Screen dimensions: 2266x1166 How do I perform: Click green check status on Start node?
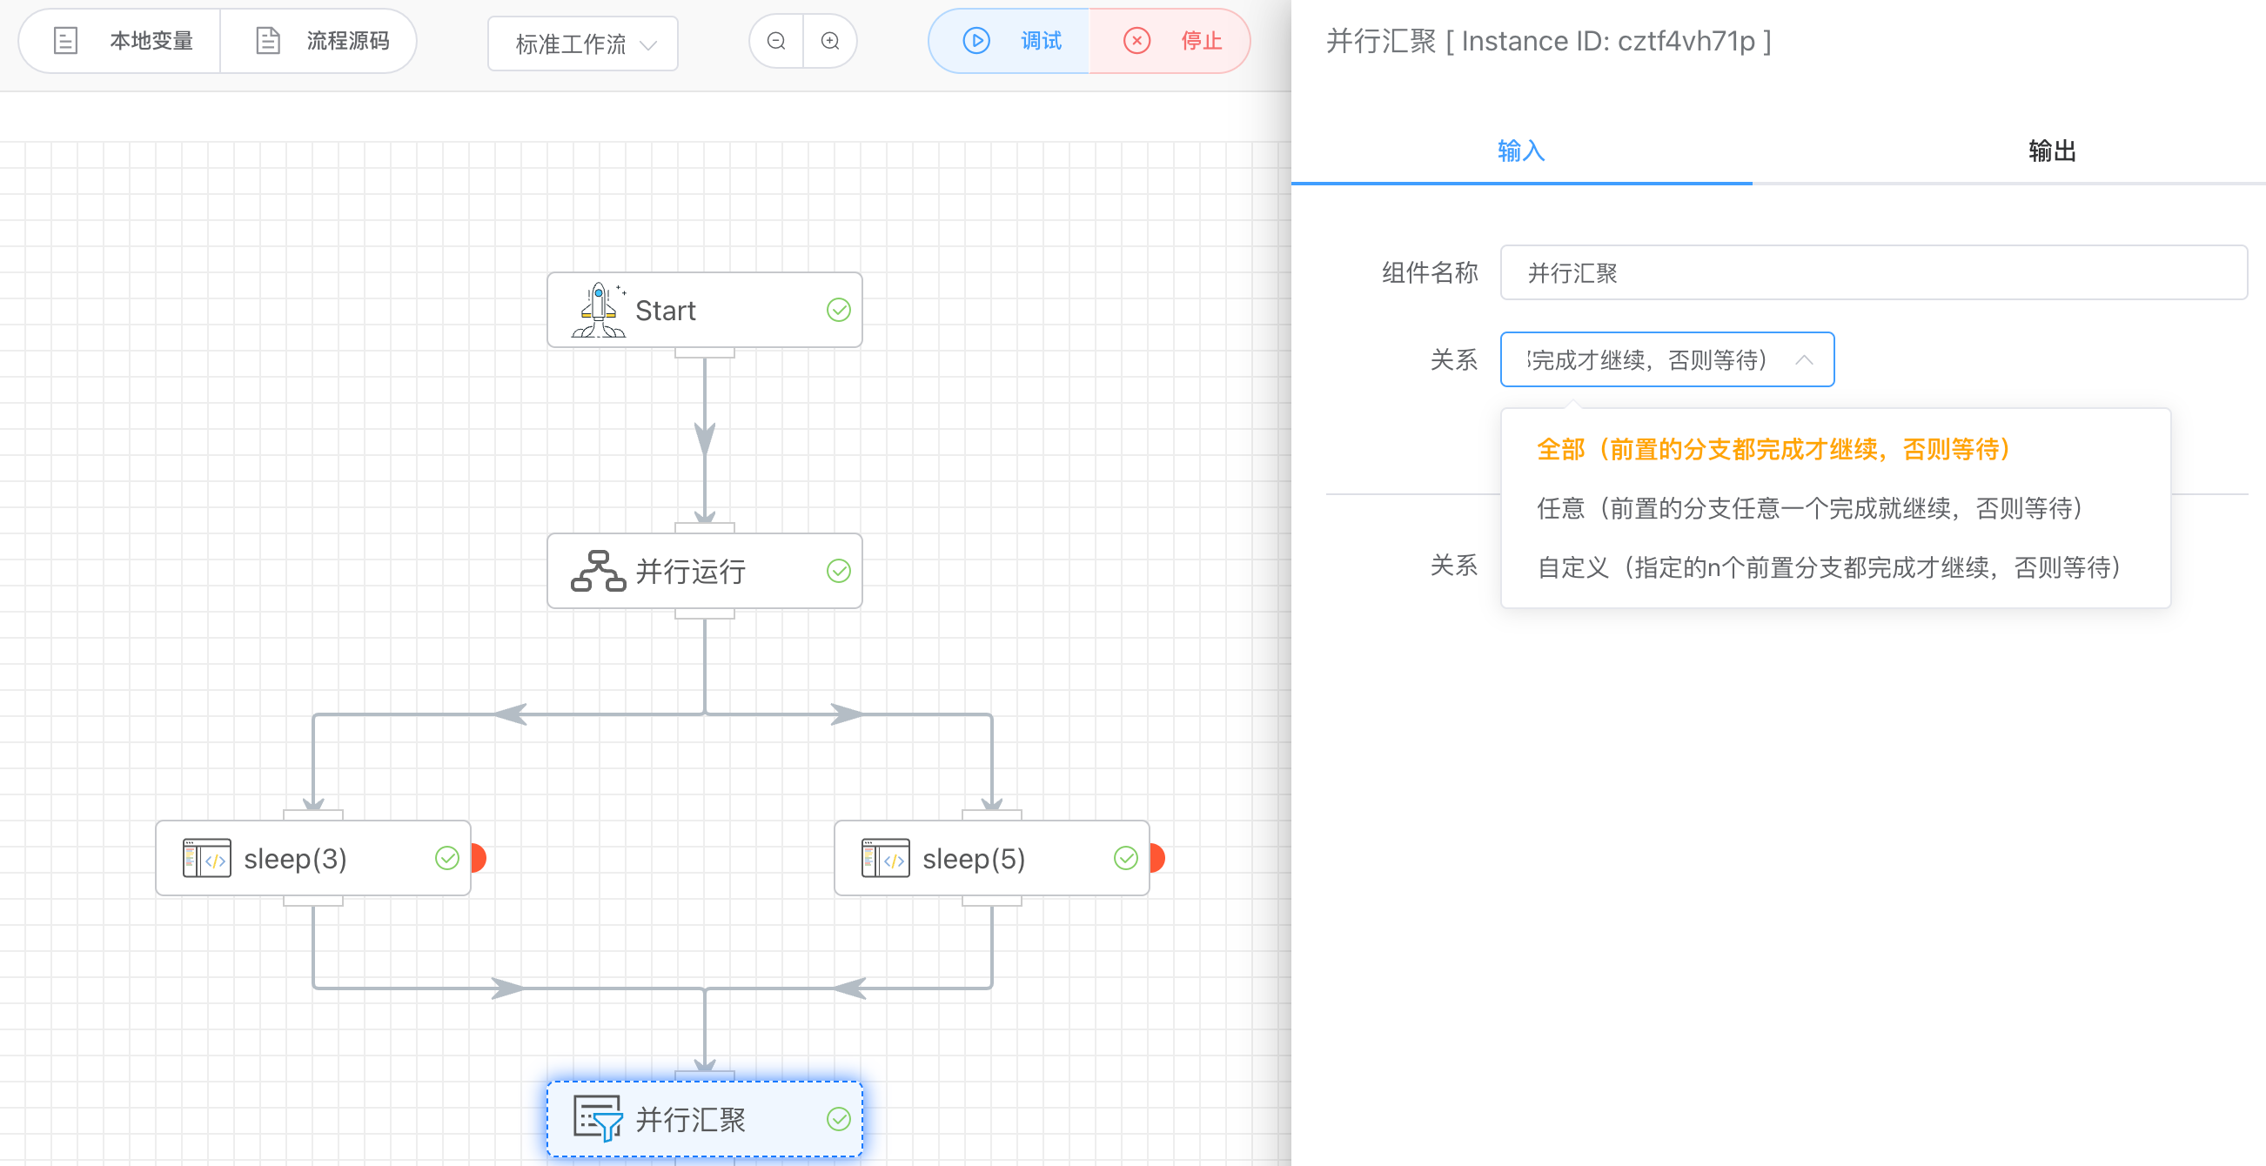[838, 311]
